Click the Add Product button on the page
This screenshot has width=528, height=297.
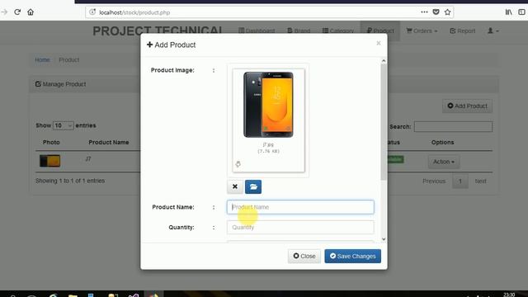click(468, 106)
